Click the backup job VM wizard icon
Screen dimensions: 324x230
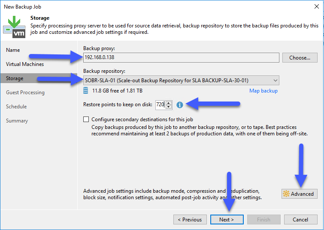pos(14,27)
